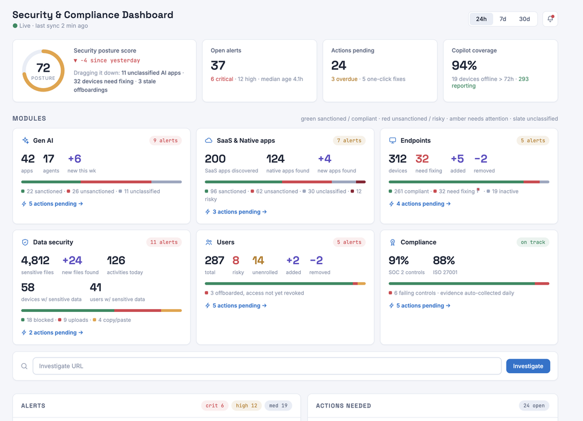Open the notifications bell icon

(550, 19)
